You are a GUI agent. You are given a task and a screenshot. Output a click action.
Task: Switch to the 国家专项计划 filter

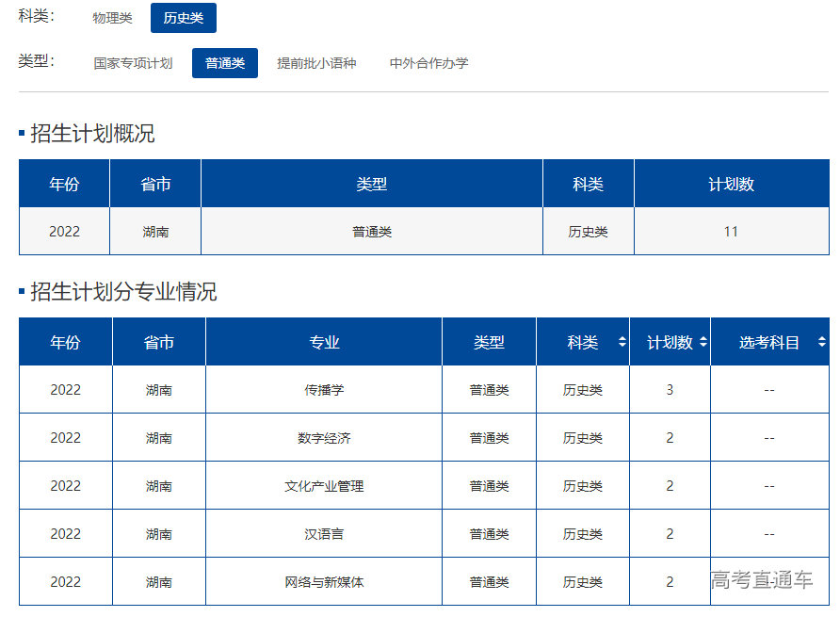(133, 62)
